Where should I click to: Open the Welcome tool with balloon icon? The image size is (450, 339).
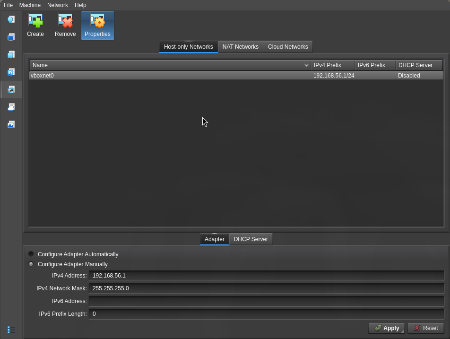[11, 19]
